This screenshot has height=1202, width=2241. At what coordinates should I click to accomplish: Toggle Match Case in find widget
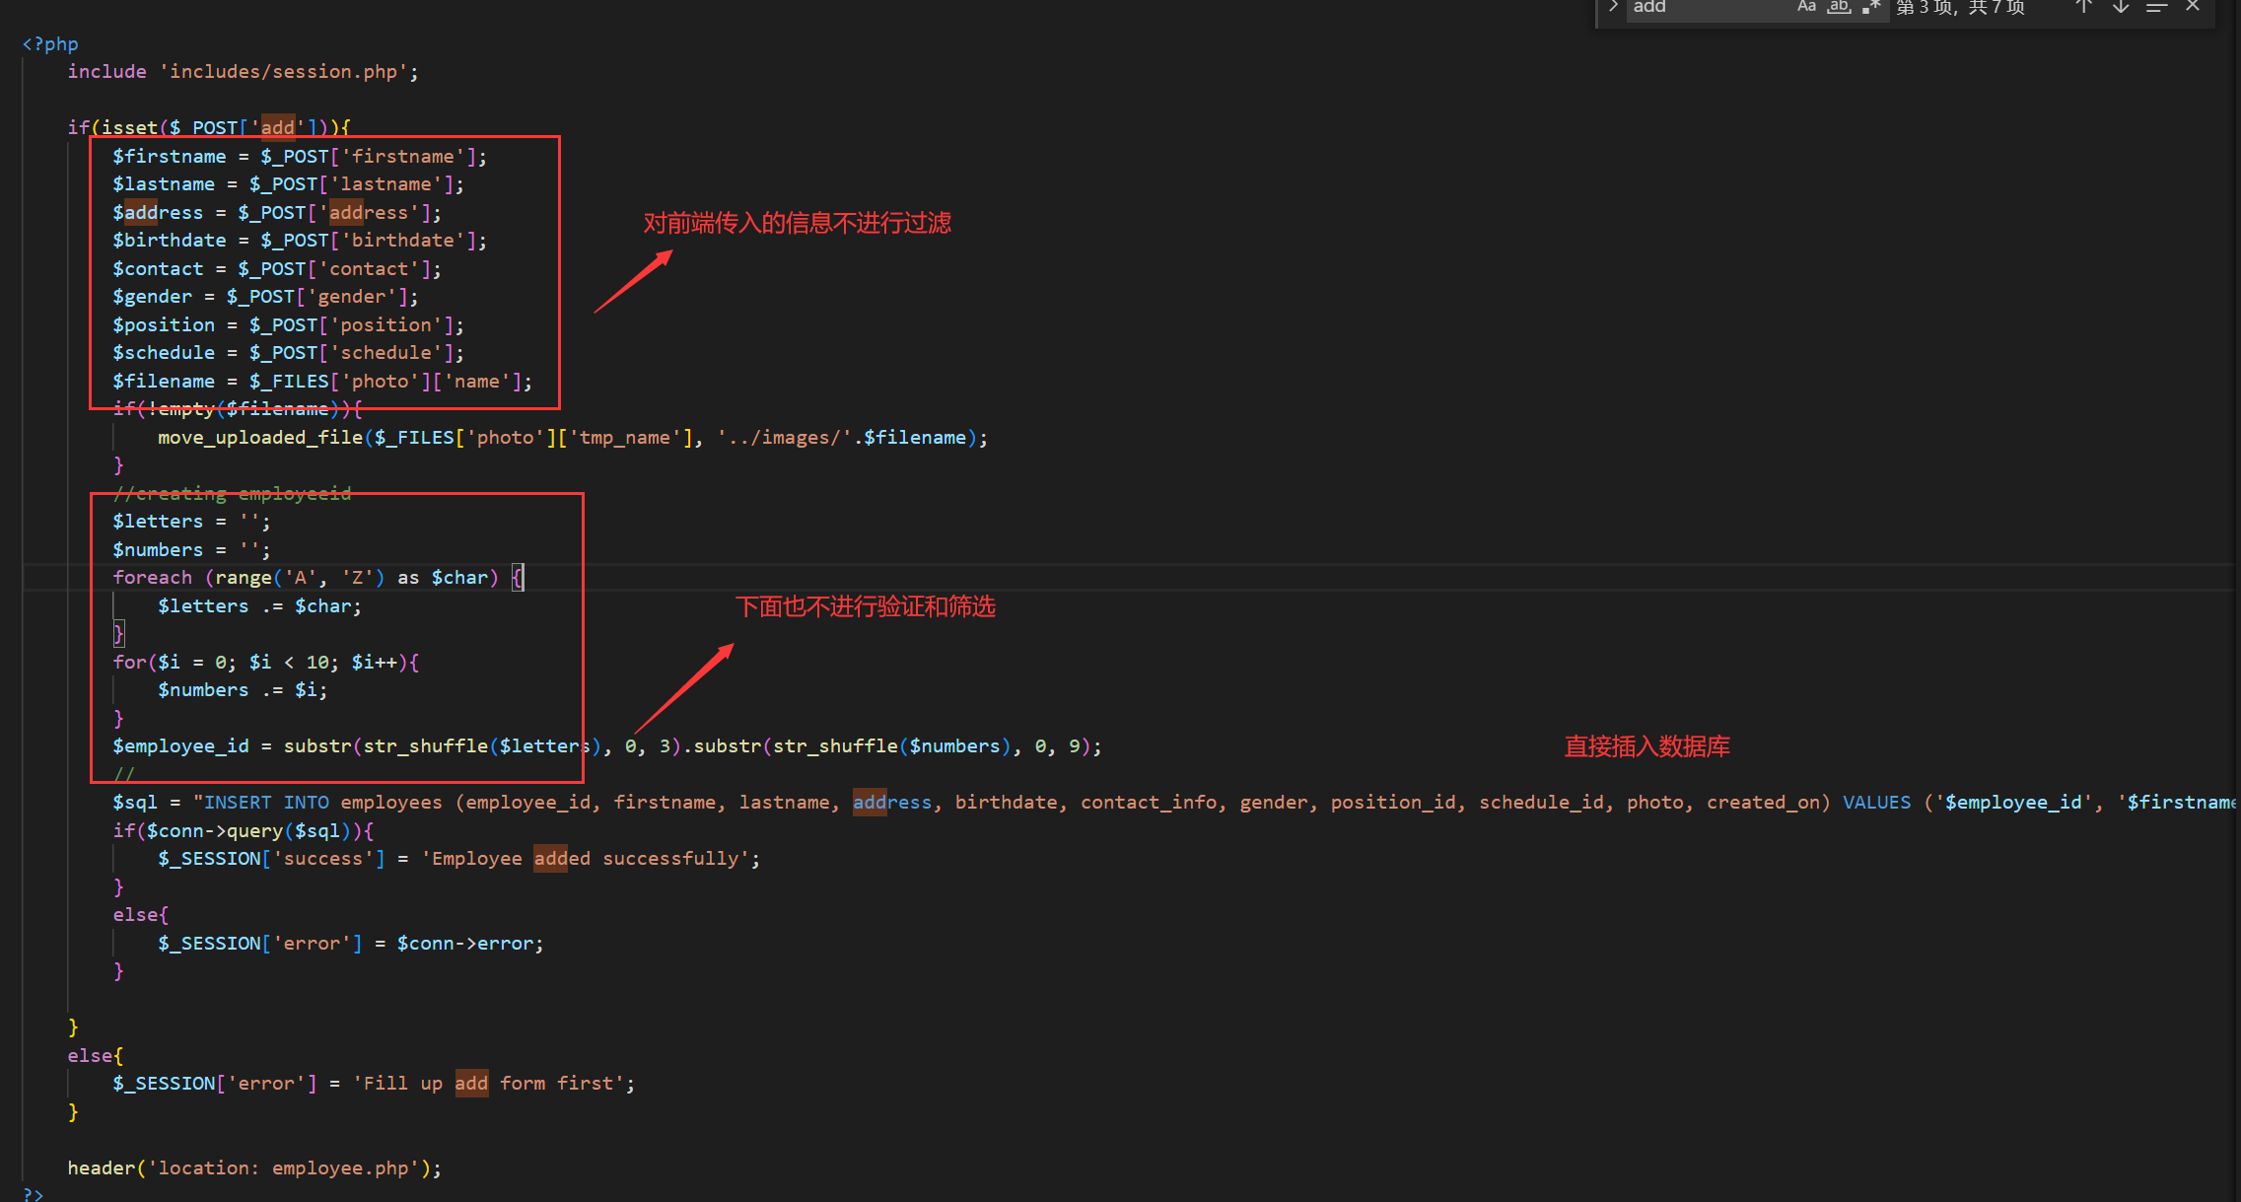[x=1806, y=7]
